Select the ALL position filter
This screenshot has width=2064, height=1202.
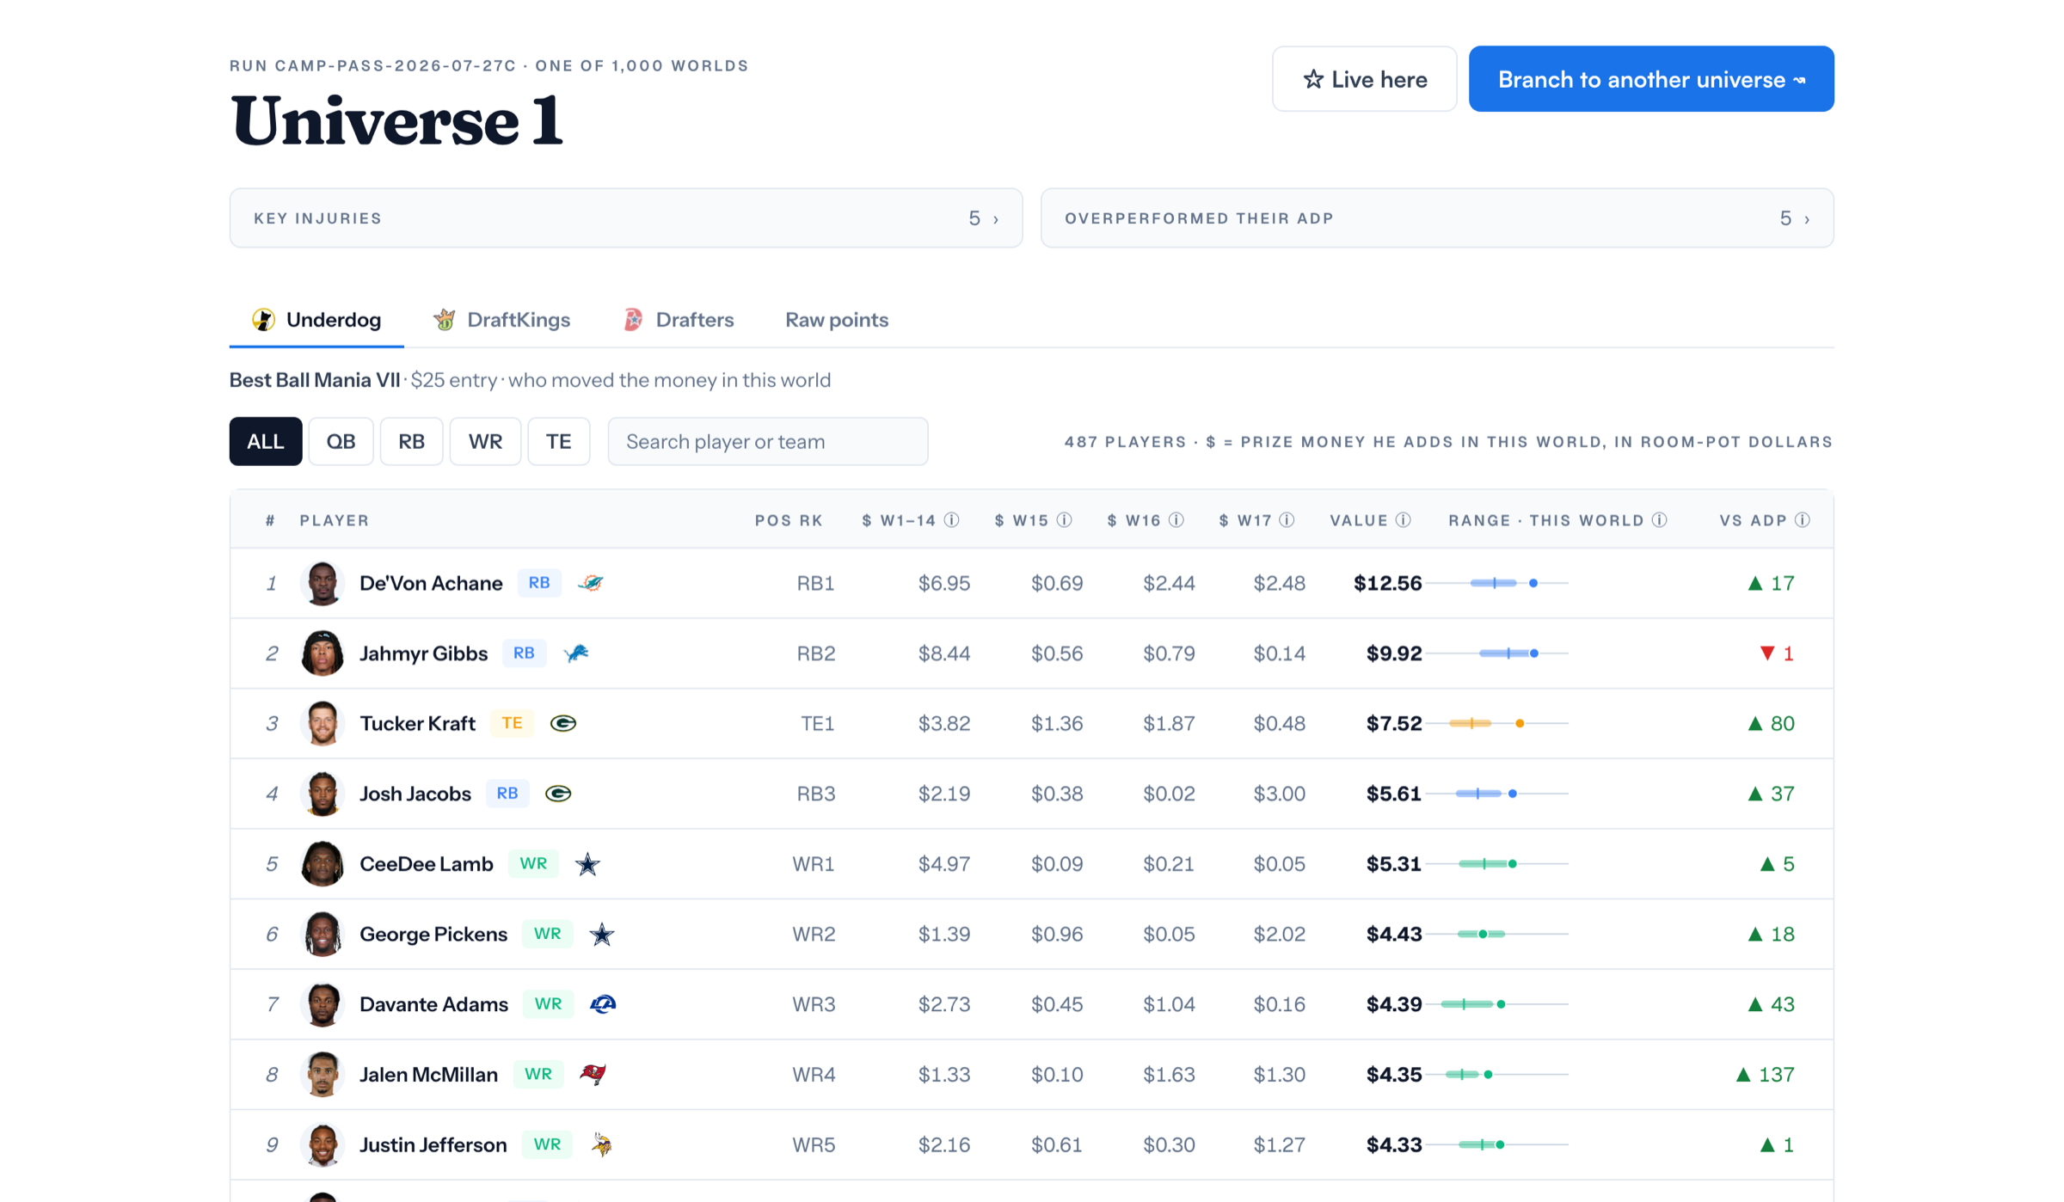(x=266, y=442)
